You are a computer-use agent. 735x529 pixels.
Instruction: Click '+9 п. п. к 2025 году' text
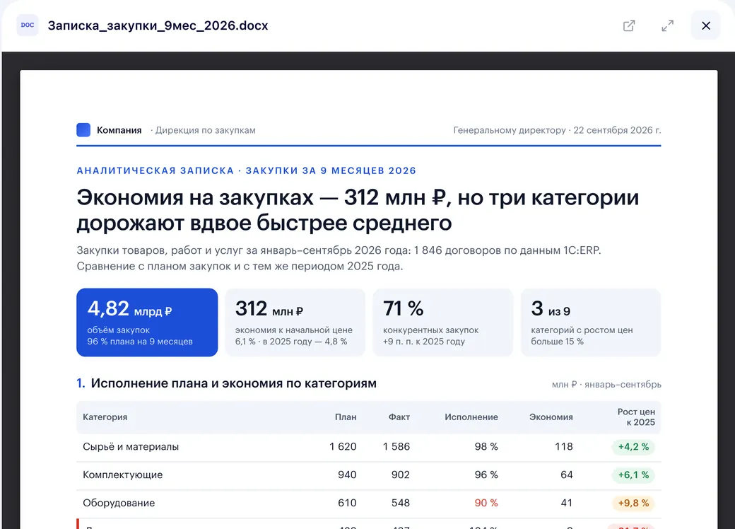pos(424,342)
